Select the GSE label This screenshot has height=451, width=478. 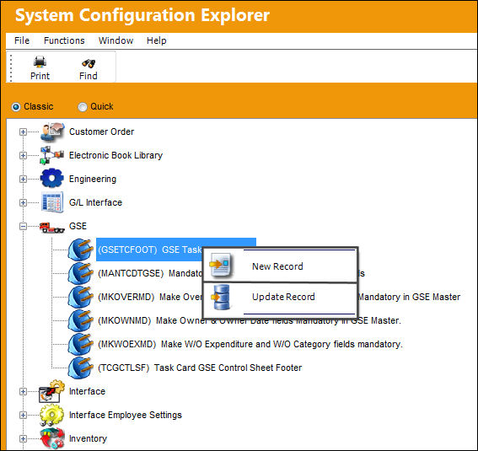point(78,226)
